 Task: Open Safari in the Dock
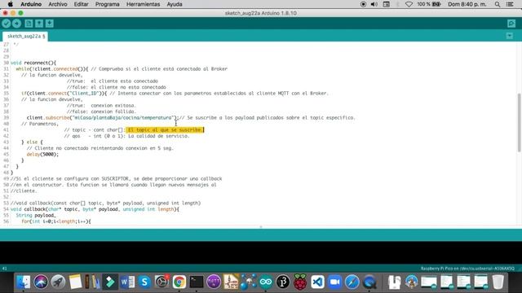coord(352,282)
